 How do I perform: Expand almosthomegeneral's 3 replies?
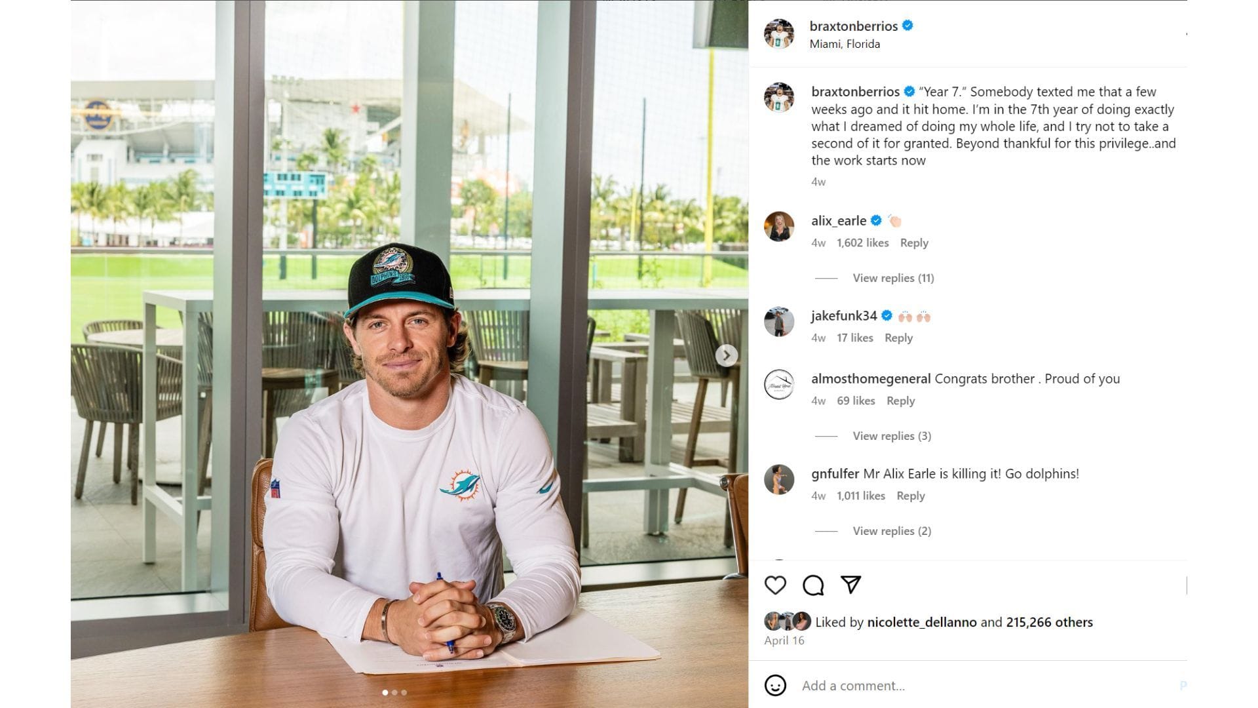[892, 436]
